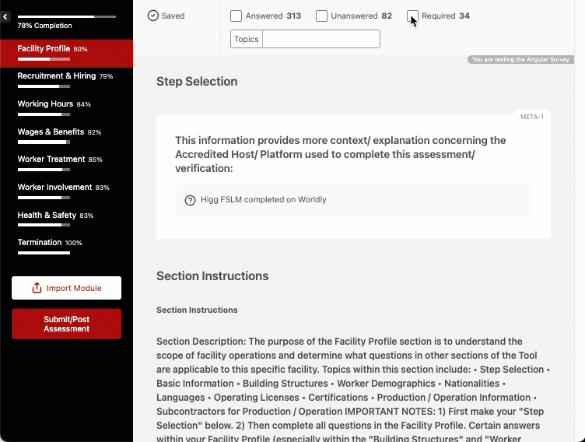Toggle the Answered filter checkbox
Image resolution: width=585 pixels, height=442 pixels.
click(x=236, y=16)
